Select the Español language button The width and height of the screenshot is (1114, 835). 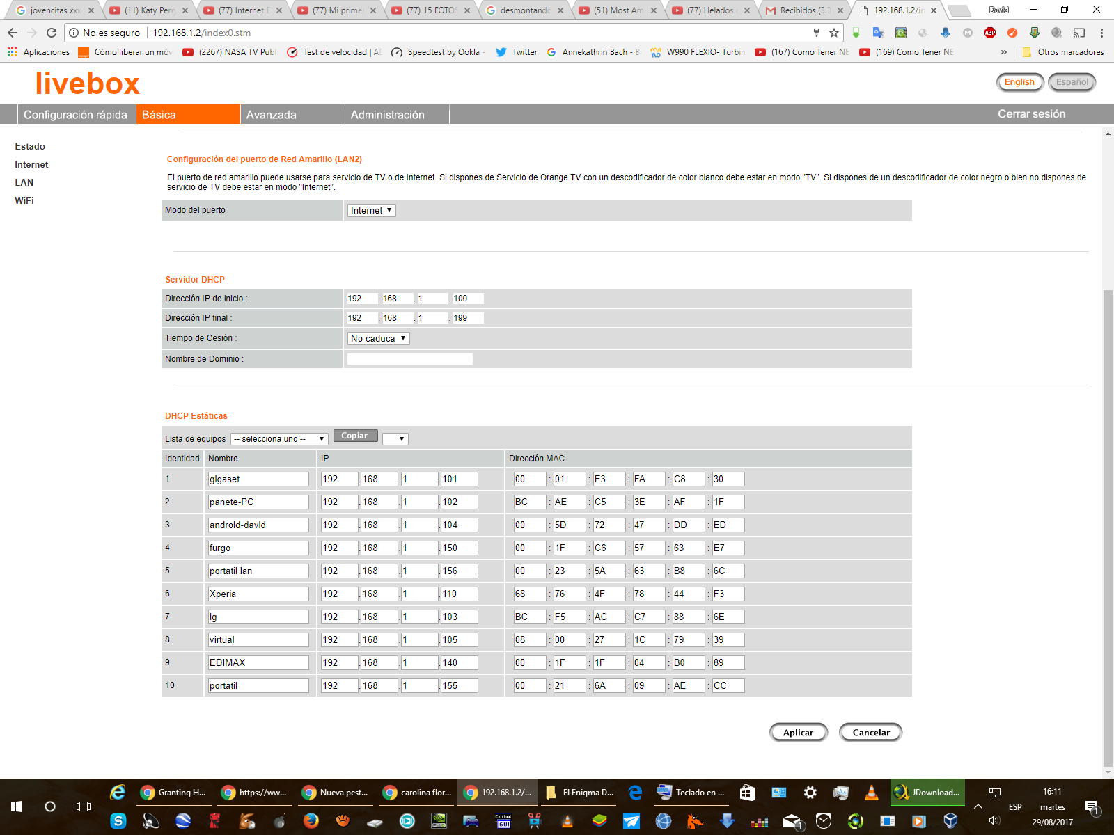[1072, 82]
